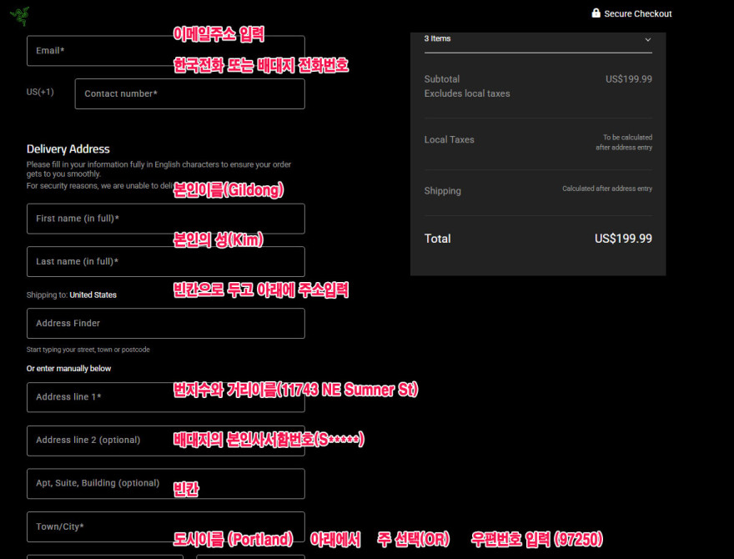Click into the Town/City field
Screen dimensions: 734x559
(x=166, y=526)
